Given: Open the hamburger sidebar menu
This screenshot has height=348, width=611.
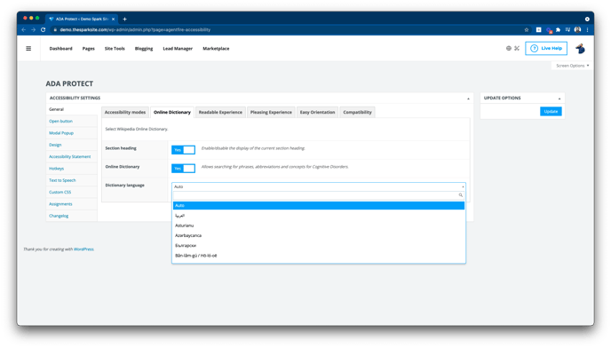Looking at the screenshot, I should tap(28, 48).
